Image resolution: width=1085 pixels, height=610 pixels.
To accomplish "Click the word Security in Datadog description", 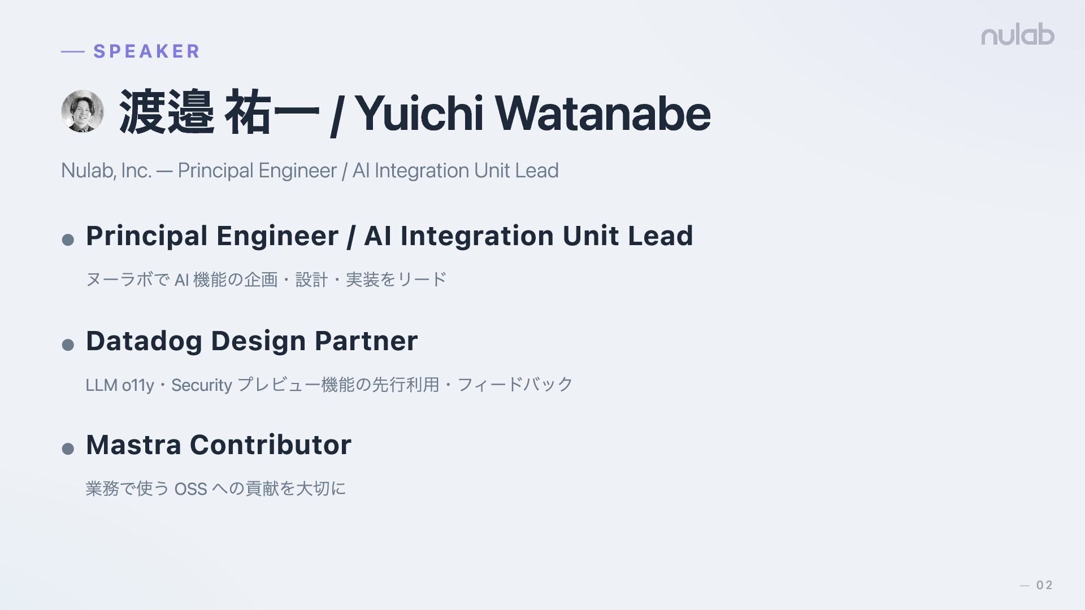I will coord(202,385).
